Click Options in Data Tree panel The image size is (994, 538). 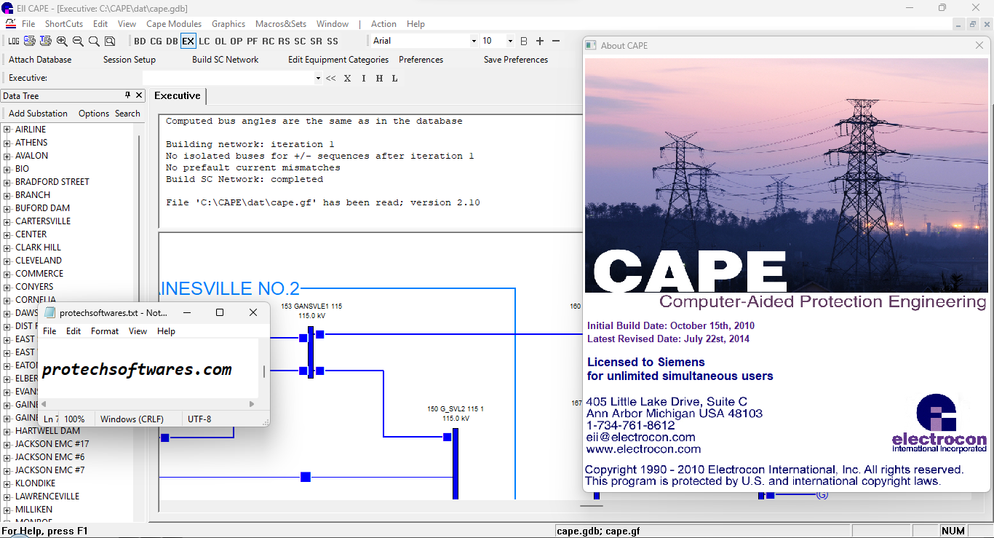coord(94,114)
